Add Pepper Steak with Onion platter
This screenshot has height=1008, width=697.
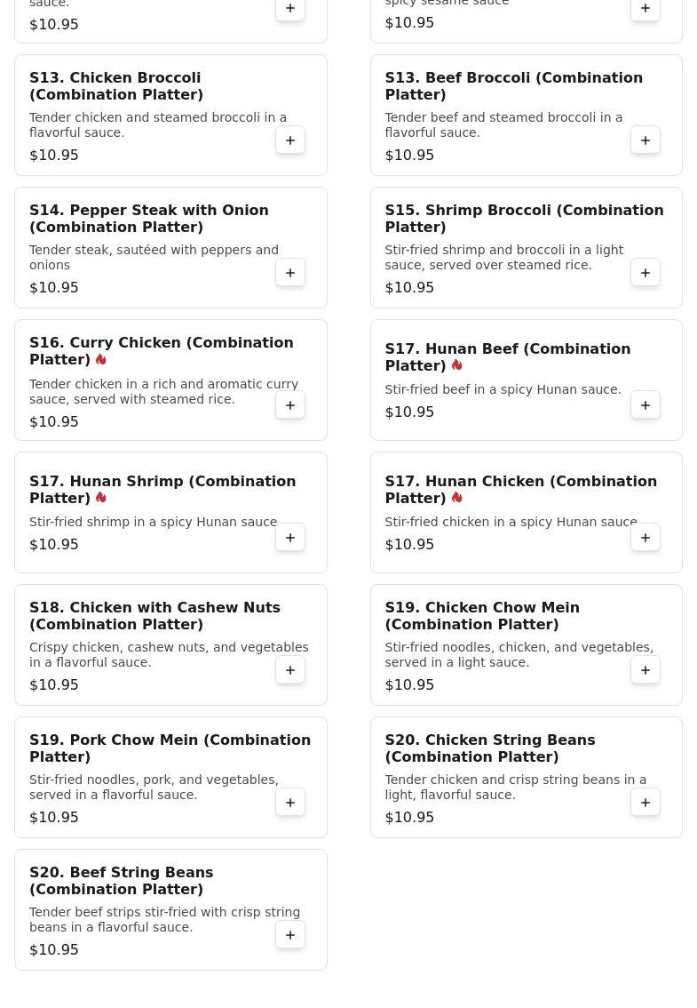(x=290, y=273)
